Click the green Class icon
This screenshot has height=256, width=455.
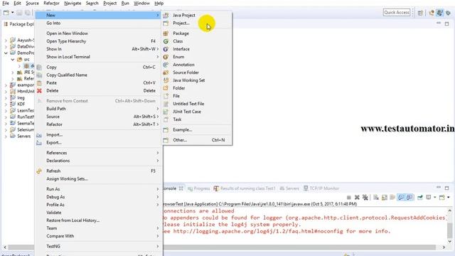click(166, 41)
